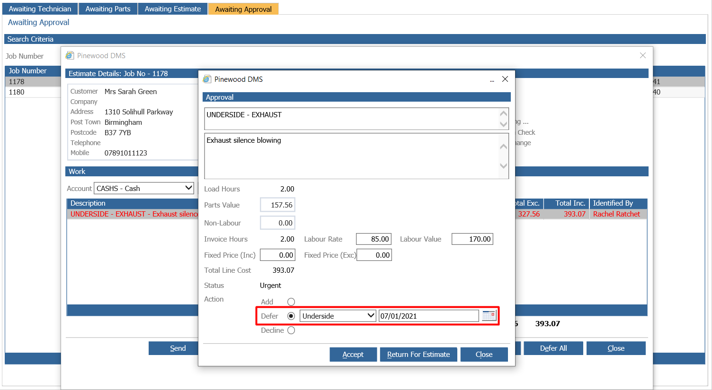Click Return For Estimate button
The image size is (712, 390).
[x=418, y=355]
